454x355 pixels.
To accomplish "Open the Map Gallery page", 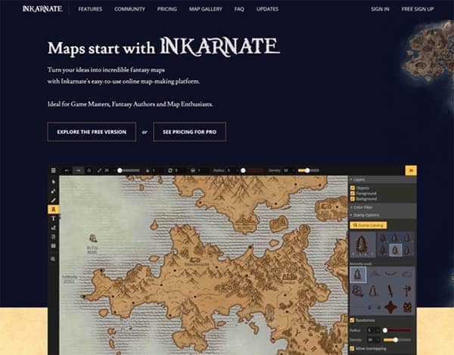I will tap(206, 9).
